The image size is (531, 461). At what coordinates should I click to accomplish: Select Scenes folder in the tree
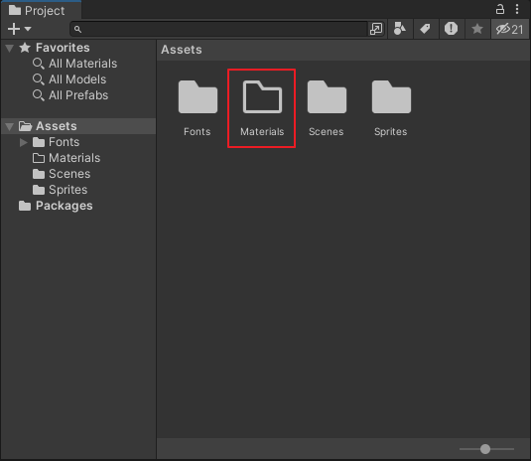[69, 174]
